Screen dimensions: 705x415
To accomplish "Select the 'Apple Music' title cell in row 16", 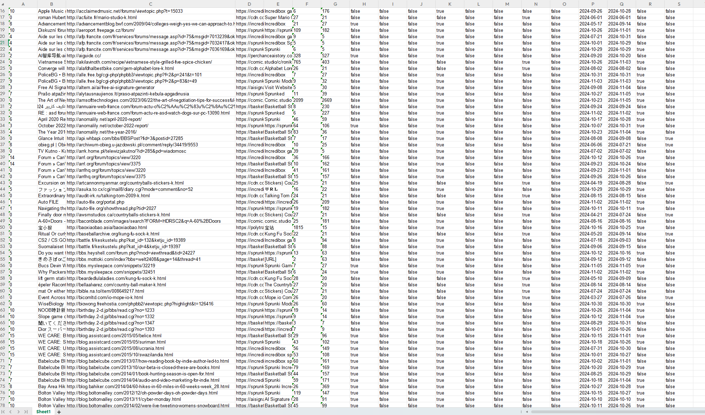I will point(52,11).
